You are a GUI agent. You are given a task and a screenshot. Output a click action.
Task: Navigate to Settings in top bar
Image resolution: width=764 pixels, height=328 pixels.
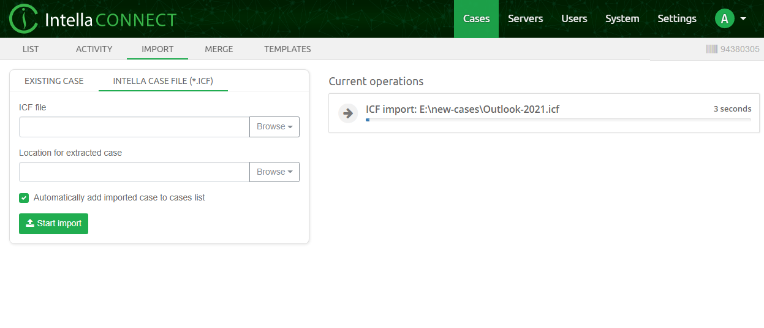click(x=676, y=19)
